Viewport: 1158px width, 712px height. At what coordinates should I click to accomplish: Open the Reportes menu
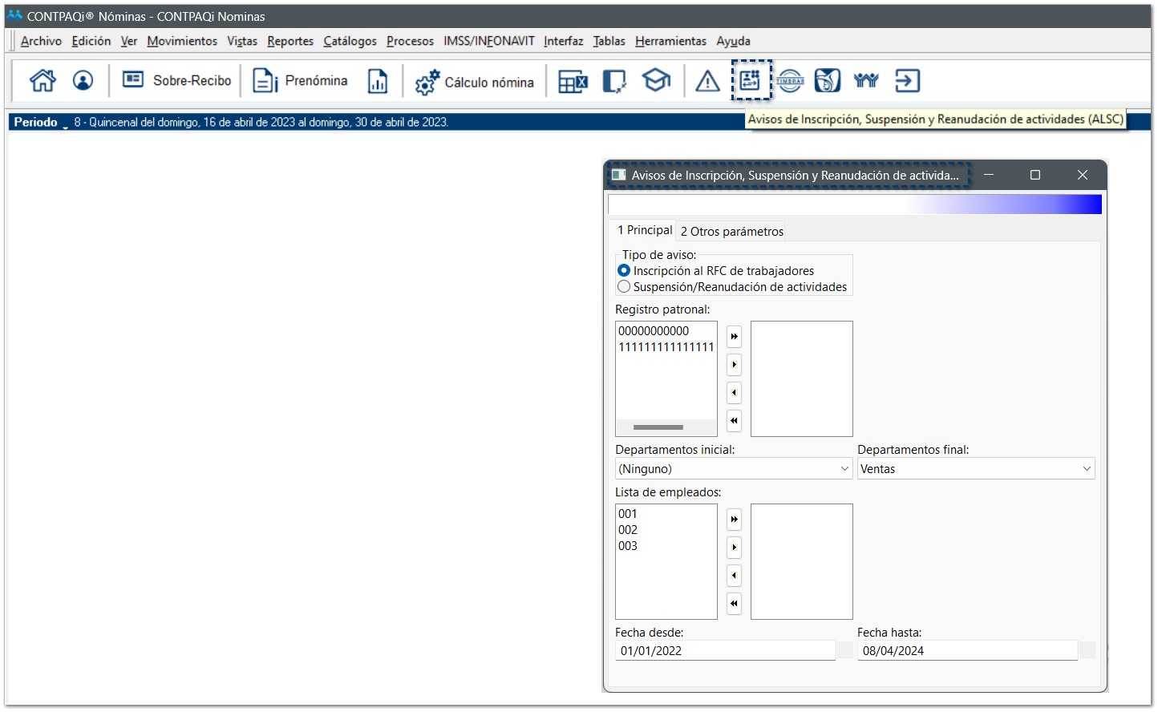click(x=290, y=41)
